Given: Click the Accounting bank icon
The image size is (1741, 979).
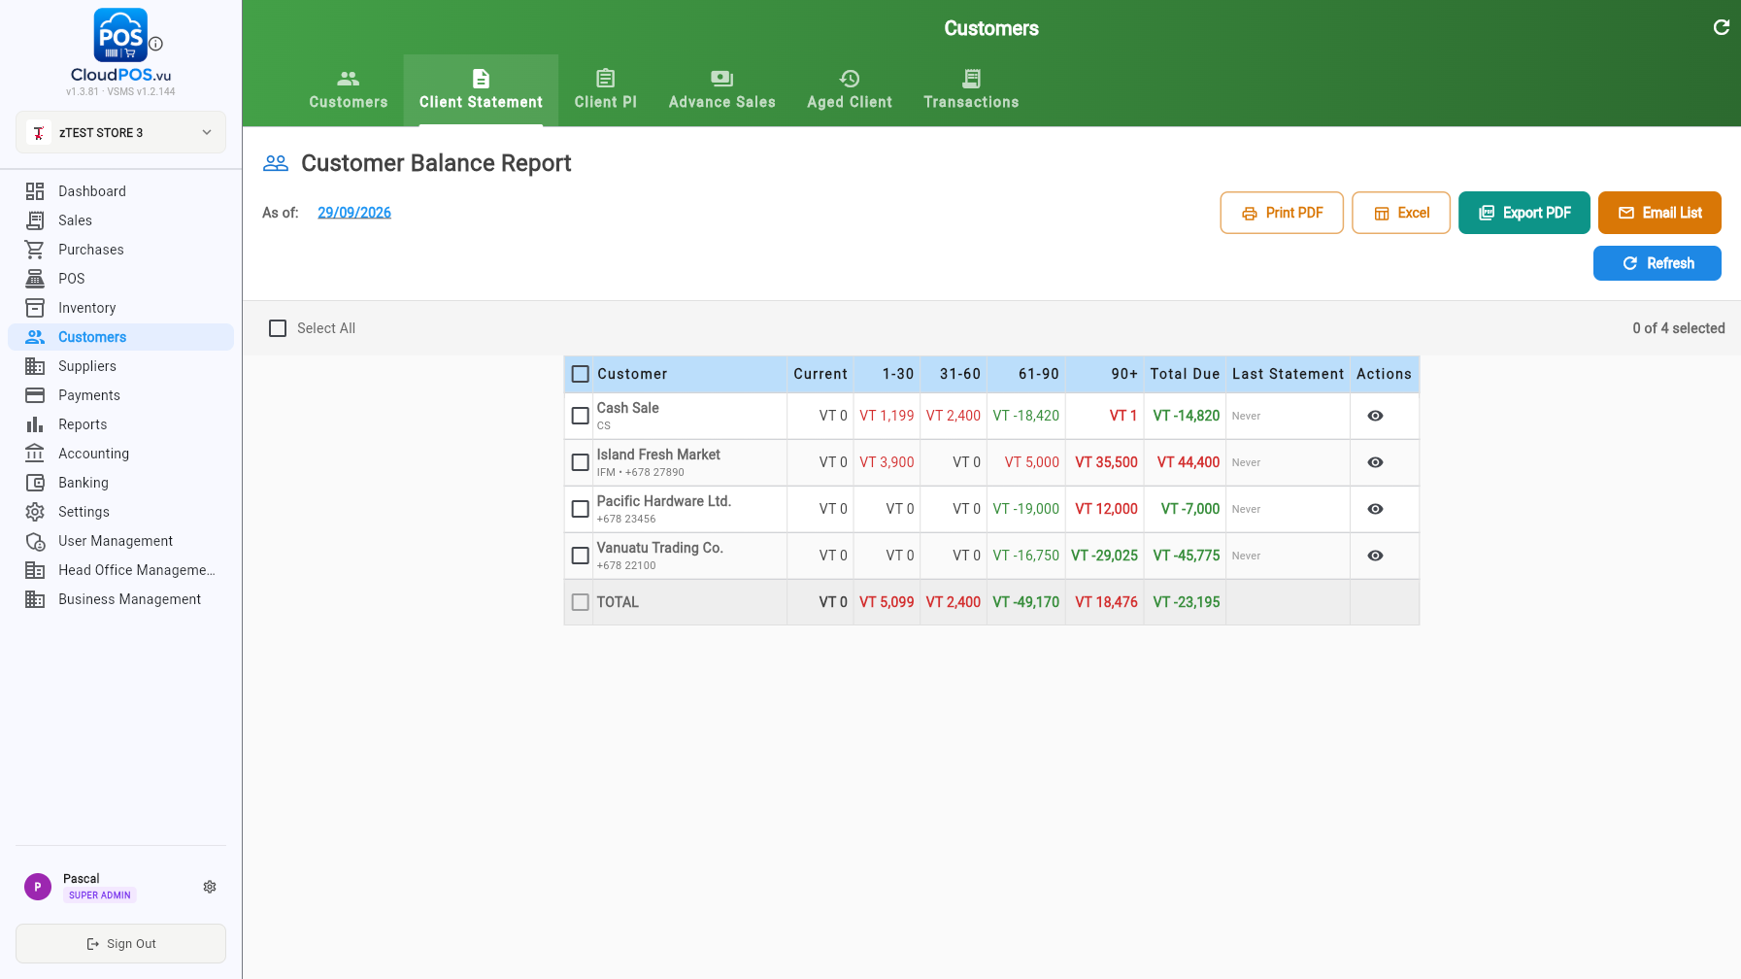Looking at the screenshot, I should 35,454.
